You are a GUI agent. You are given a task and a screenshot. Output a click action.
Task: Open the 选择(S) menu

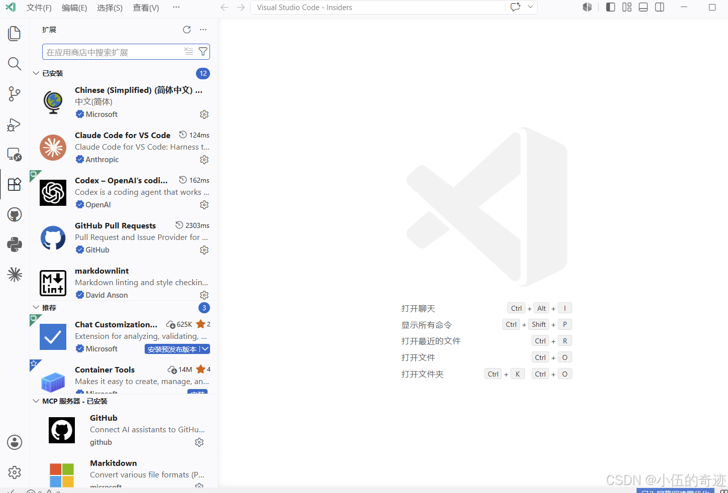click(110, 8)
